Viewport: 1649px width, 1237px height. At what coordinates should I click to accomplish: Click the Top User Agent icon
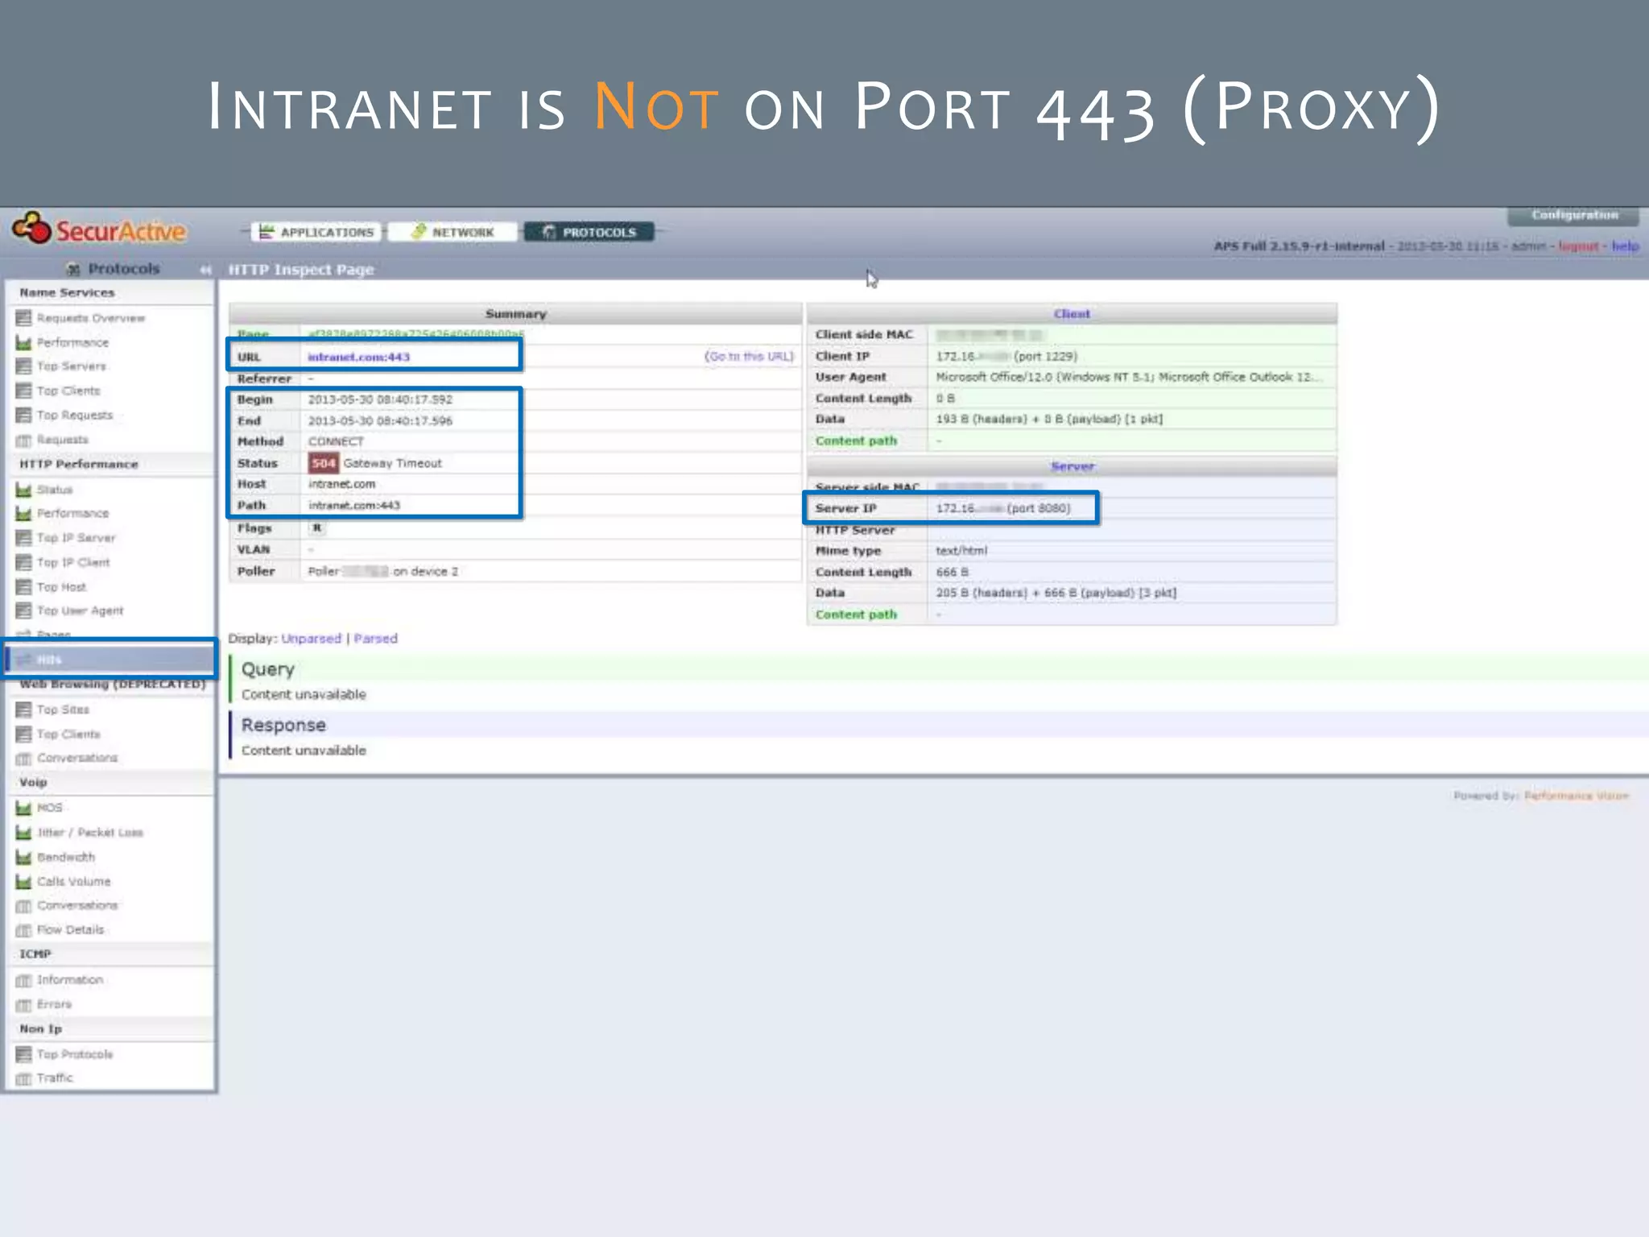coord(23,610)
